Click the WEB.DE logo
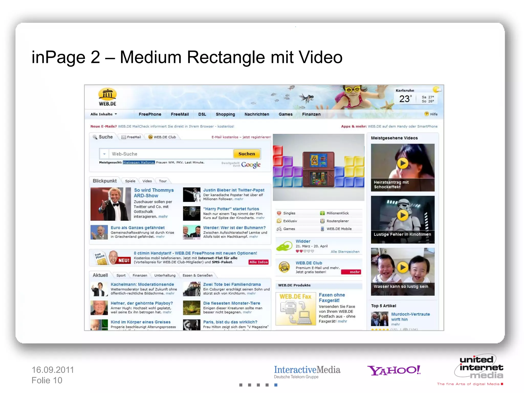 coord(107,97)
